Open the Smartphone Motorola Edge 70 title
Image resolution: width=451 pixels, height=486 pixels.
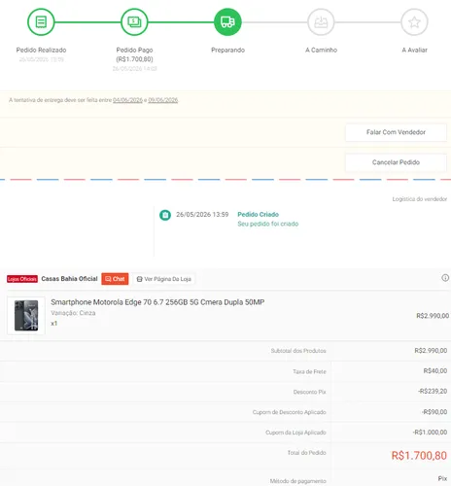click(157, 302)
